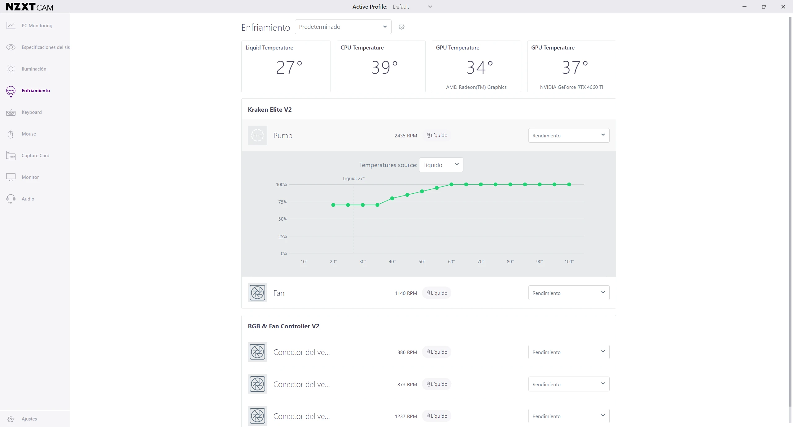The width and height of the screenshot is (793, 427).
Task: Open Rendimiento dropdown for 1237 RPM connector
Action: pyautogui.click(x=569, y=416)
